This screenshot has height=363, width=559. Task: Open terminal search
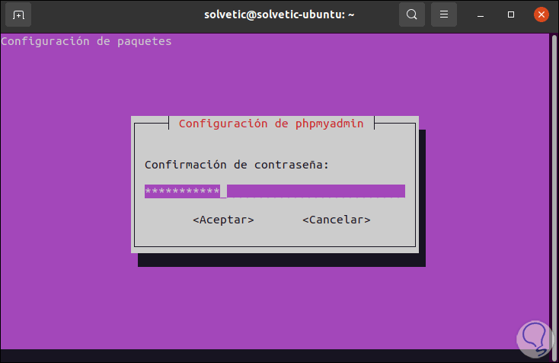412,14
